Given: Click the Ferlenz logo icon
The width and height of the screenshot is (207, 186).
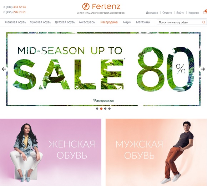Looking at the screenshot, I should (x=86, y=6).
